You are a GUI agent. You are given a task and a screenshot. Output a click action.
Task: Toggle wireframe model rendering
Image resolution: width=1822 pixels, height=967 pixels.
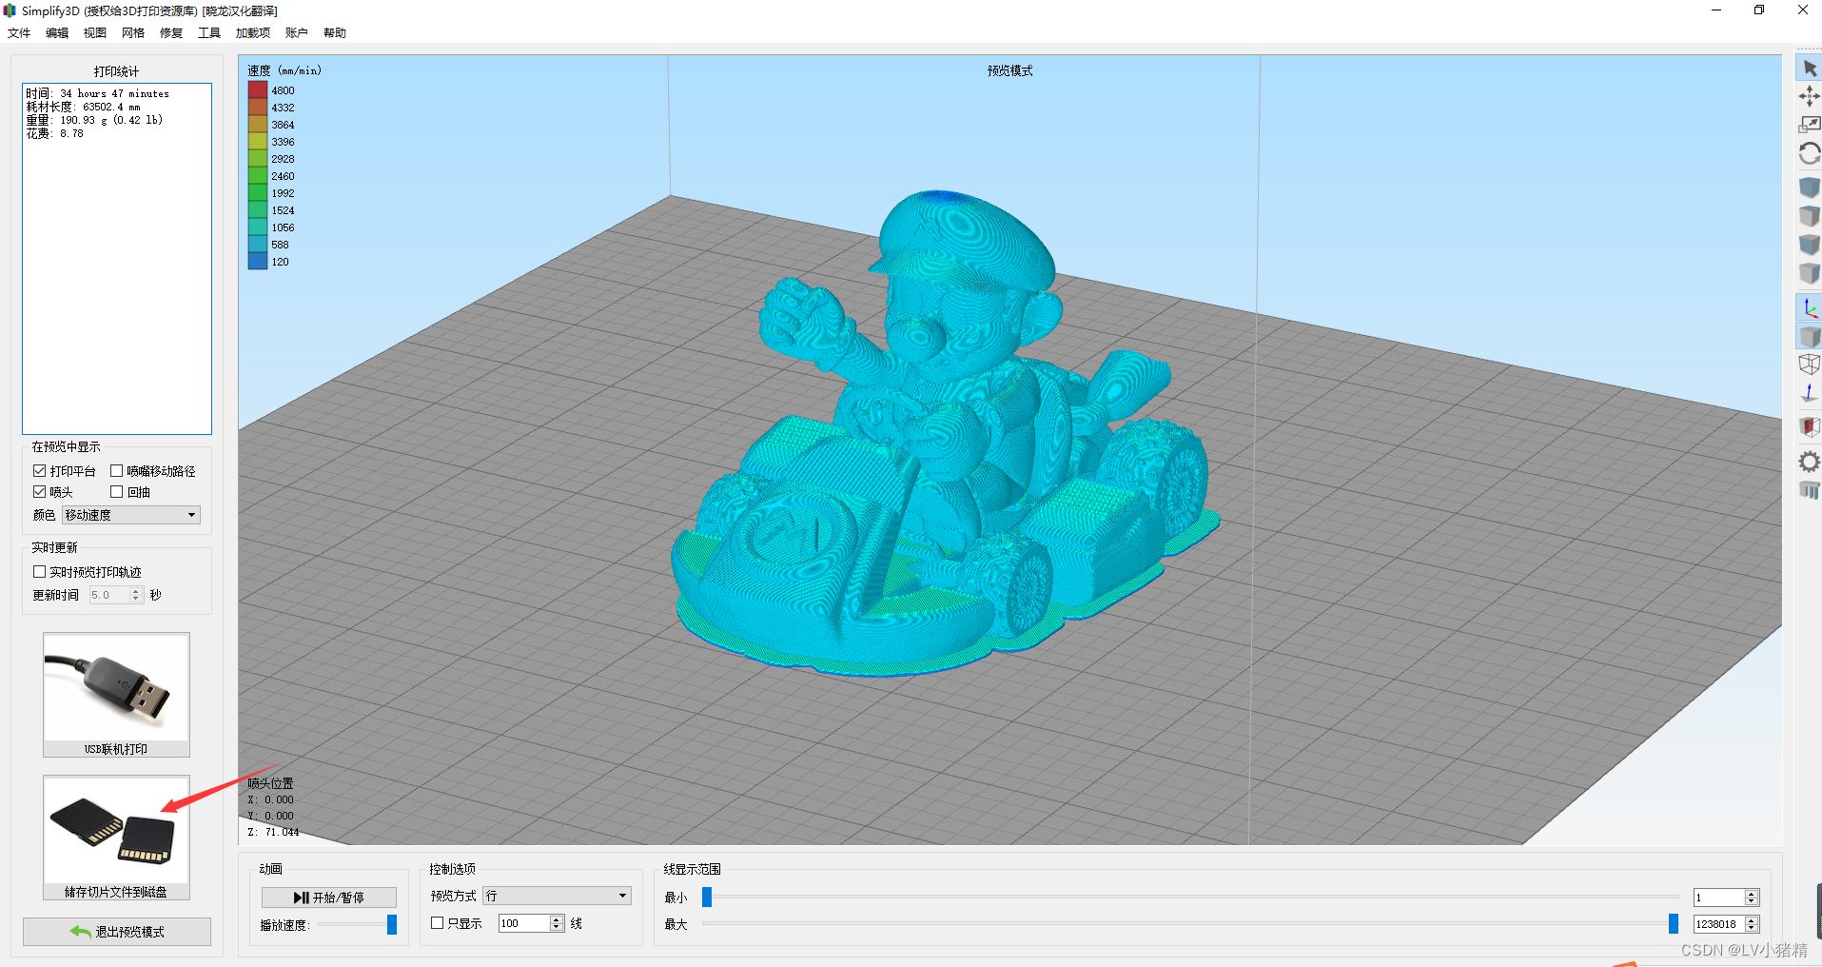(1809, 364)
